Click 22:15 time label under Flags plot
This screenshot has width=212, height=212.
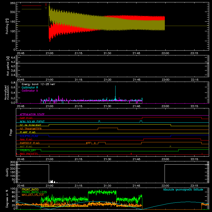click(194, 159)
